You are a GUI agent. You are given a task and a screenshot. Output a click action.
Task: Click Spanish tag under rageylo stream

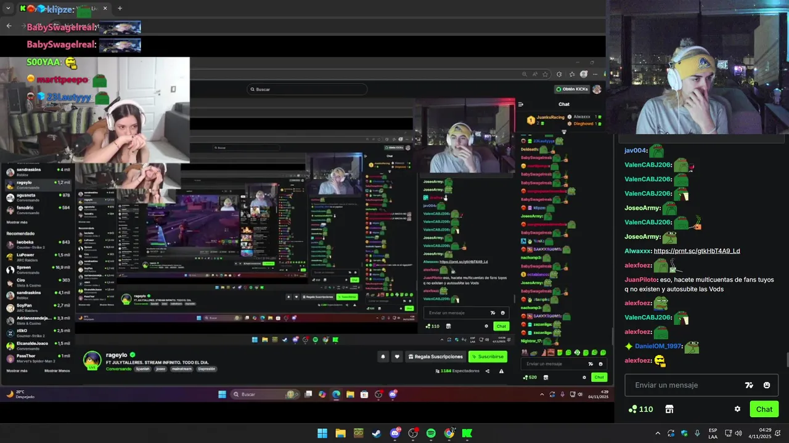click(142, 369)
